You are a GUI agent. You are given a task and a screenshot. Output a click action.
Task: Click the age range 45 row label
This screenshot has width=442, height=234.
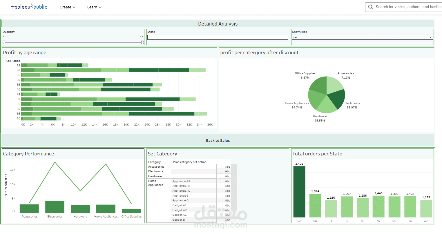(18, 94)
